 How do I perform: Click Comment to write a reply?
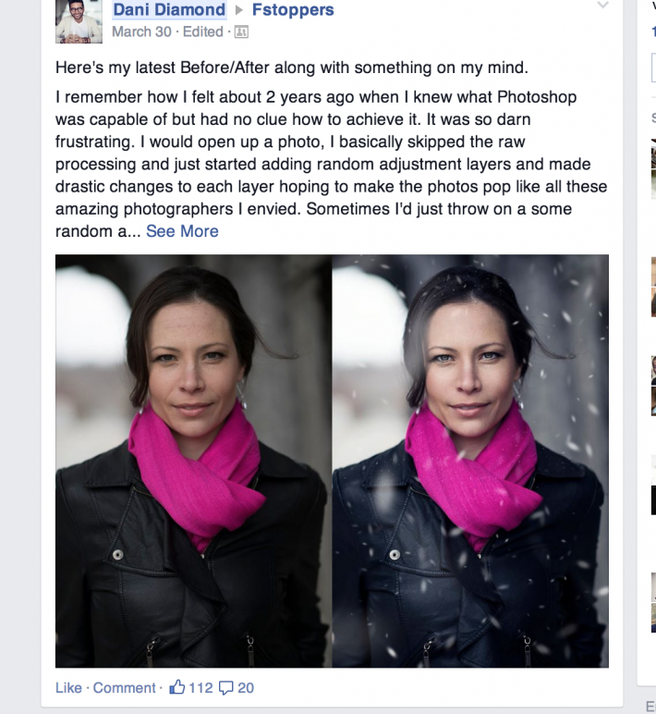click(124, 687)
